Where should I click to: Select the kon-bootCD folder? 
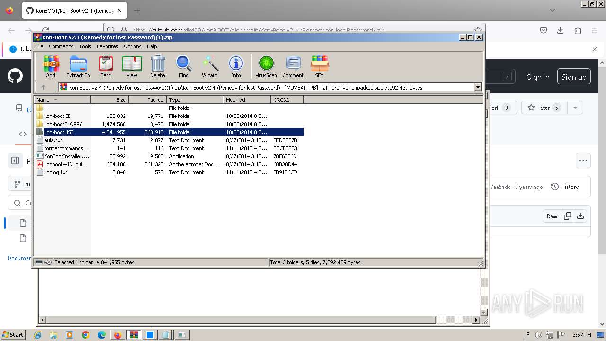click(169, 116)
